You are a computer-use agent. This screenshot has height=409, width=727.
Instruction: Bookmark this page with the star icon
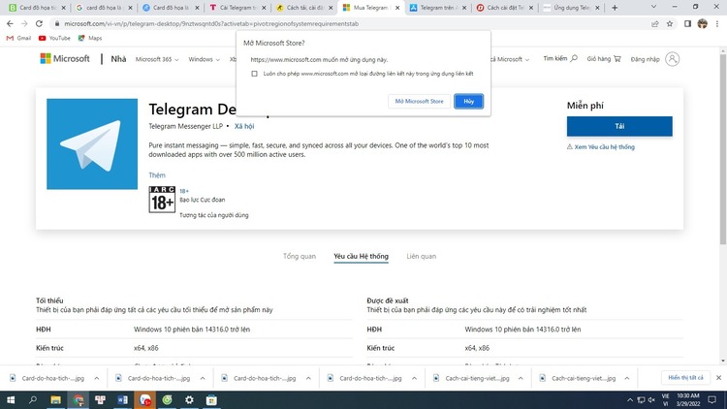pos(670,23)
